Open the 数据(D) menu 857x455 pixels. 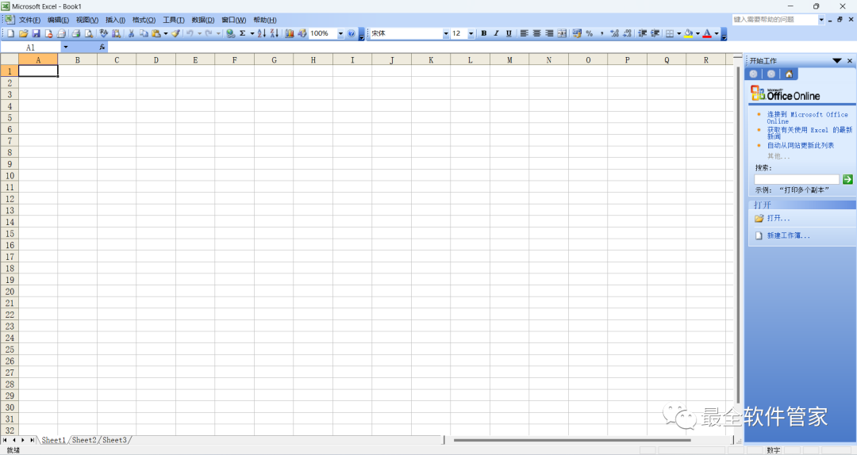point(203,20)
